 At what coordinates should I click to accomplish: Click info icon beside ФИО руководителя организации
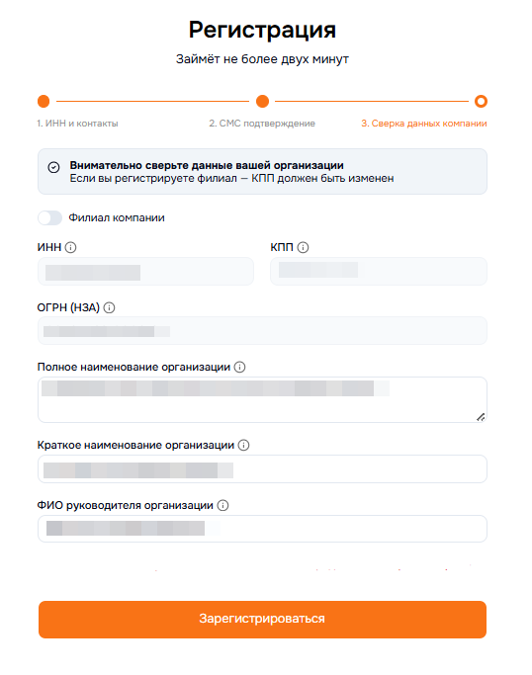pos(222,505)
